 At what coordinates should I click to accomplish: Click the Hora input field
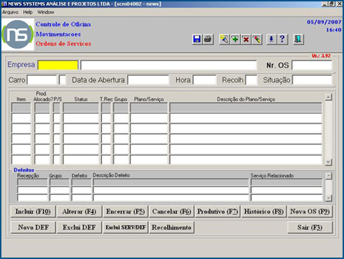pos(204,80)
